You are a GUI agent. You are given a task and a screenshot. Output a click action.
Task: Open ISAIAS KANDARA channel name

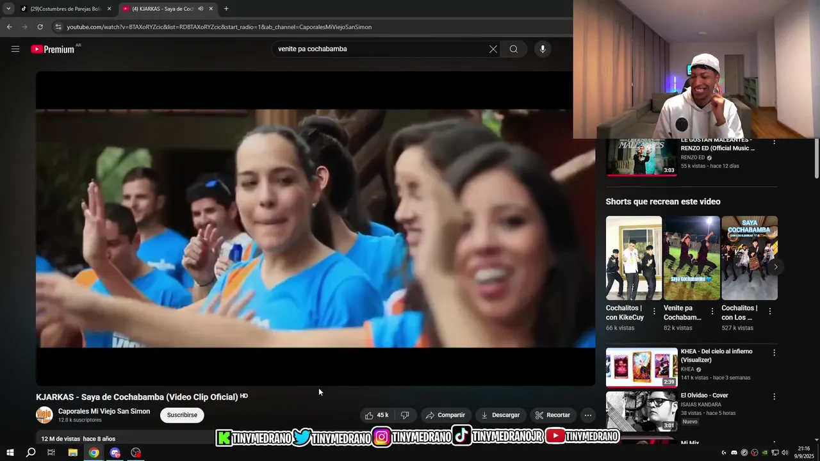701,405
